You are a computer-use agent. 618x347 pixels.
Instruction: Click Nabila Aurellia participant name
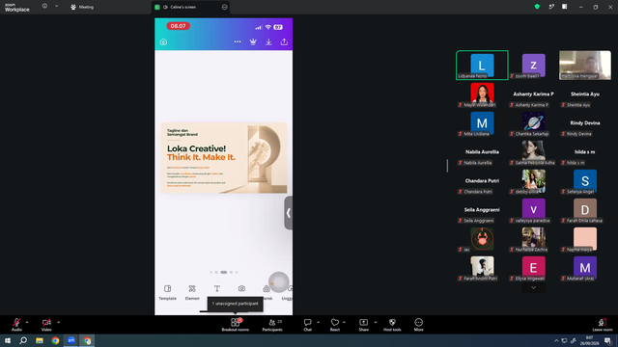(482, 152)
